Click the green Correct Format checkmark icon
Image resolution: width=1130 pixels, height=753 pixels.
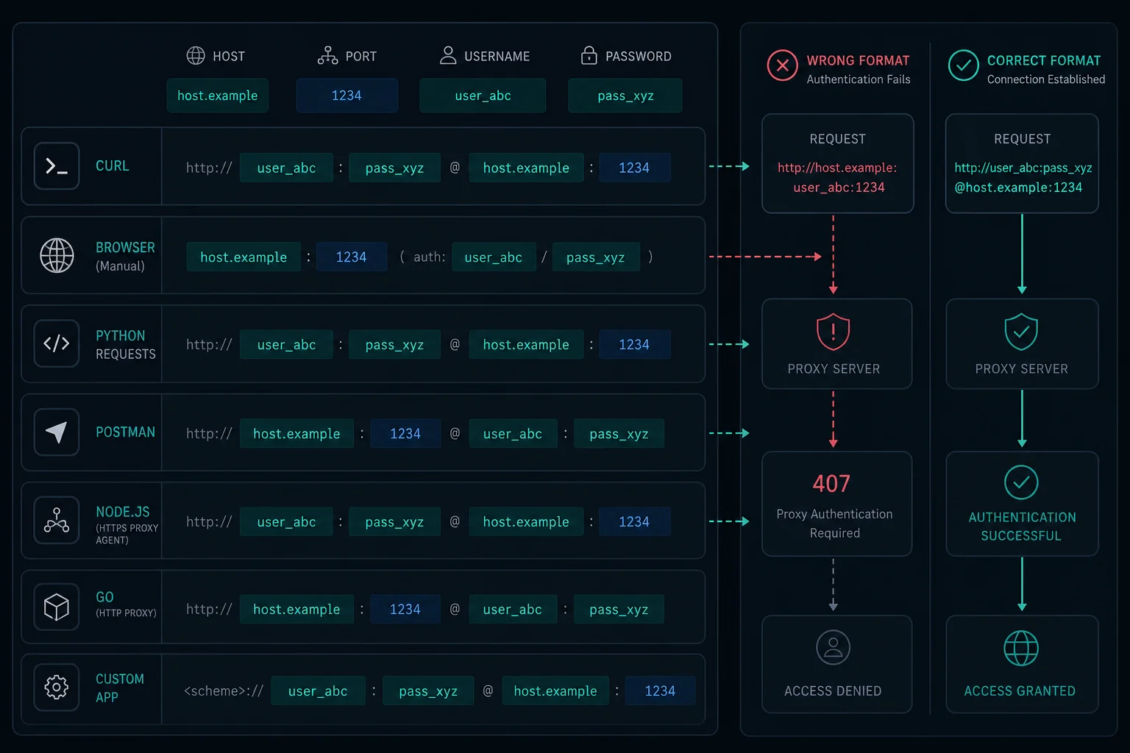[963, 65]
